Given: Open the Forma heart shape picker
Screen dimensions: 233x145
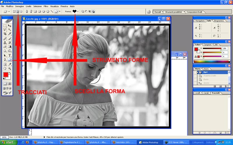Looking at the screenshot, I should click(x=75, y=11).
